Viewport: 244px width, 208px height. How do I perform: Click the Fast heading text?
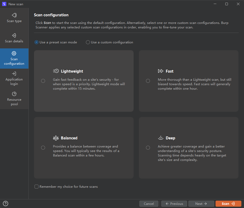pyautogui.click(x=169, y=71)
